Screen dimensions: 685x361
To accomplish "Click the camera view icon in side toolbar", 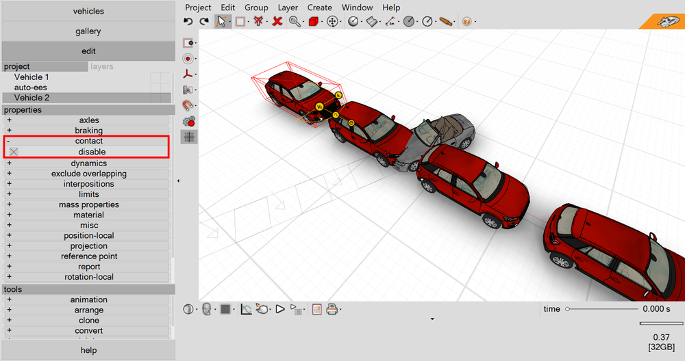I will point(188,42).
